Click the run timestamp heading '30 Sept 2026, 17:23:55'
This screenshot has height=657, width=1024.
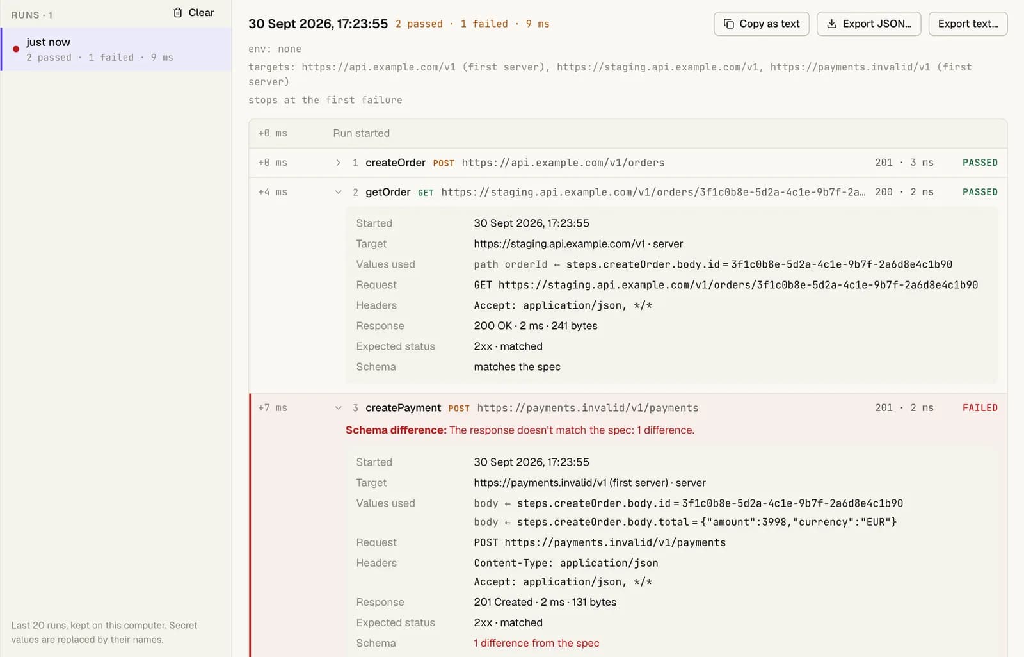coord(318,24)
